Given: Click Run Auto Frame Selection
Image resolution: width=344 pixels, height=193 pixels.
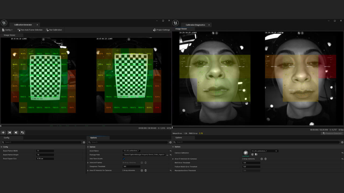Looking at the screenshot, I should [30, 30].
